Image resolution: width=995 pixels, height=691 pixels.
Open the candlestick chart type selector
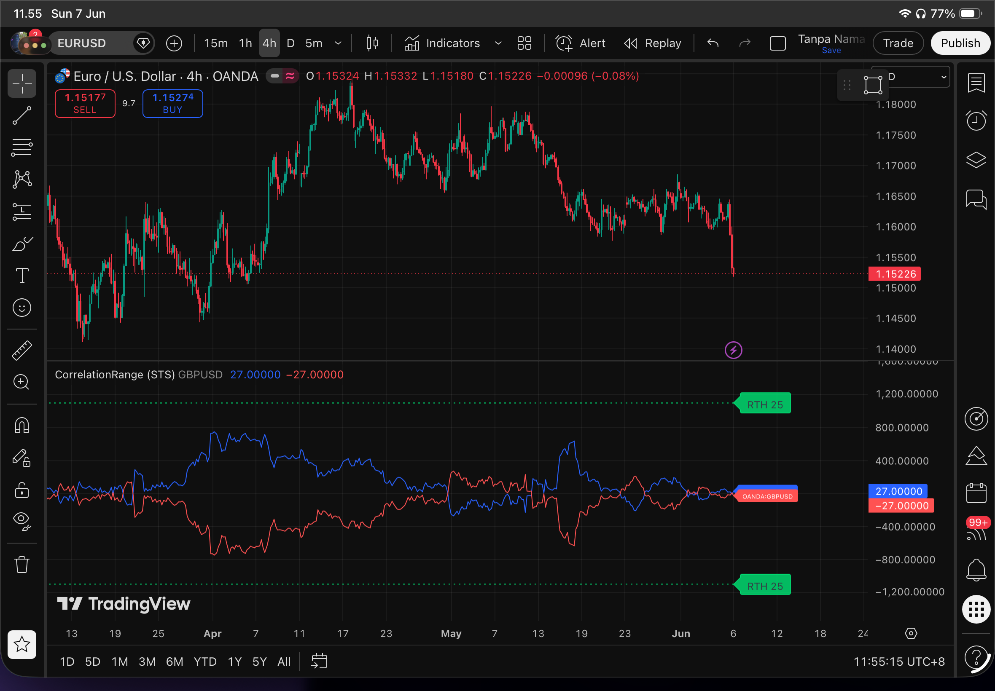click(x=372, y=43)
